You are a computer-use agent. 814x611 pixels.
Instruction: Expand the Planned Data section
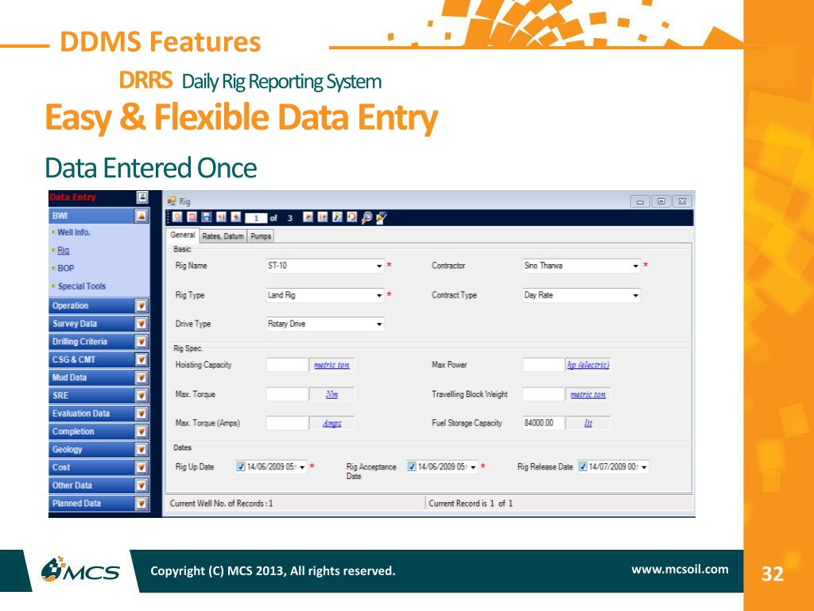click(x=141, y=504)
